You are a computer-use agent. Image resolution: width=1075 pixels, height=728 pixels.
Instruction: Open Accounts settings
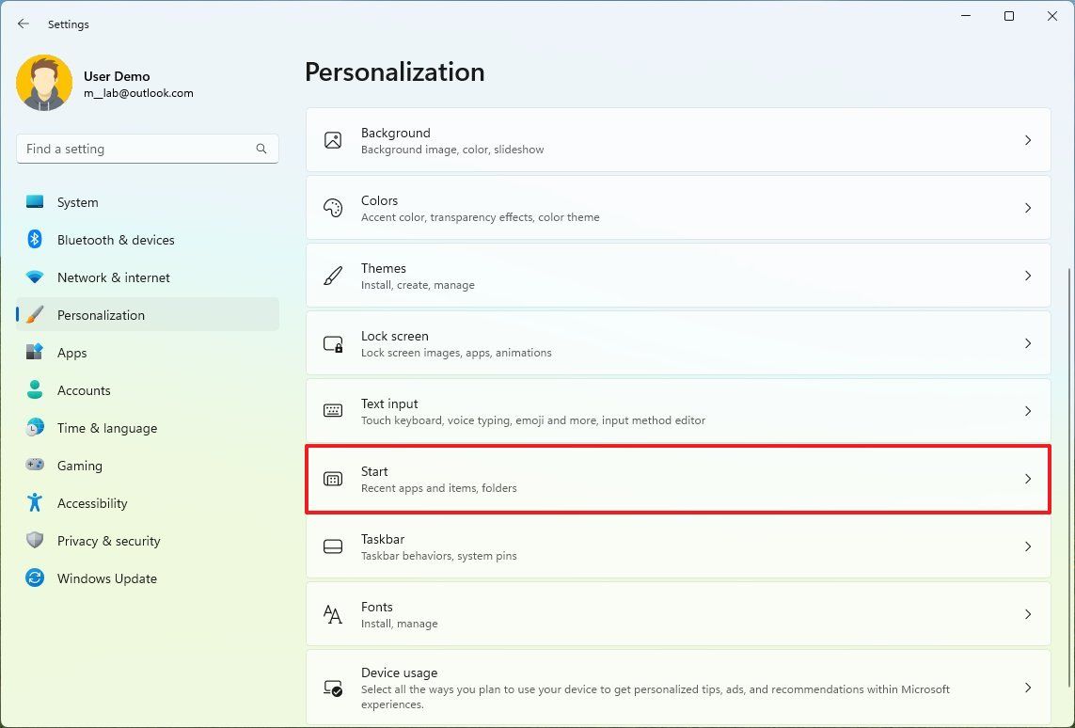point(84,390)
